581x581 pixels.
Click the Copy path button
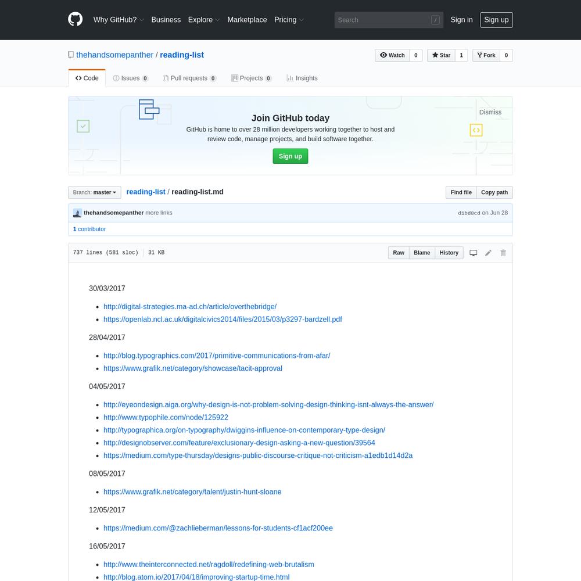click(494, 192)
